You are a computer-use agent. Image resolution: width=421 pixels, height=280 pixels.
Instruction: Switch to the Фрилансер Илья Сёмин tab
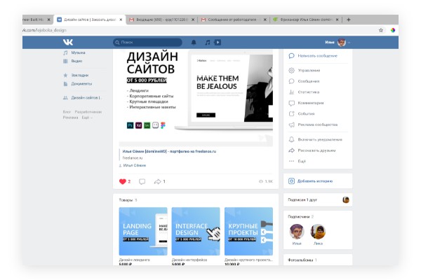(305, 20)
